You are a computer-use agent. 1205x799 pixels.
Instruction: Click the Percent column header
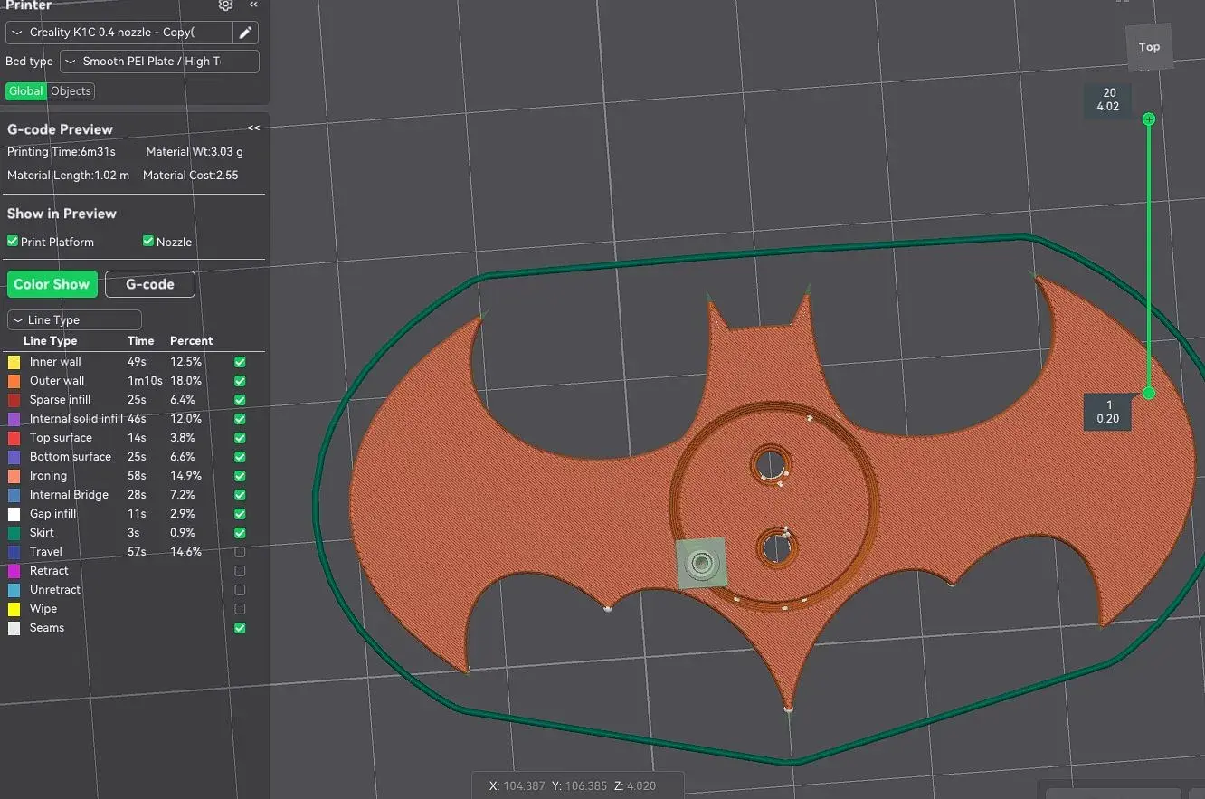click(x=192, y=341)
